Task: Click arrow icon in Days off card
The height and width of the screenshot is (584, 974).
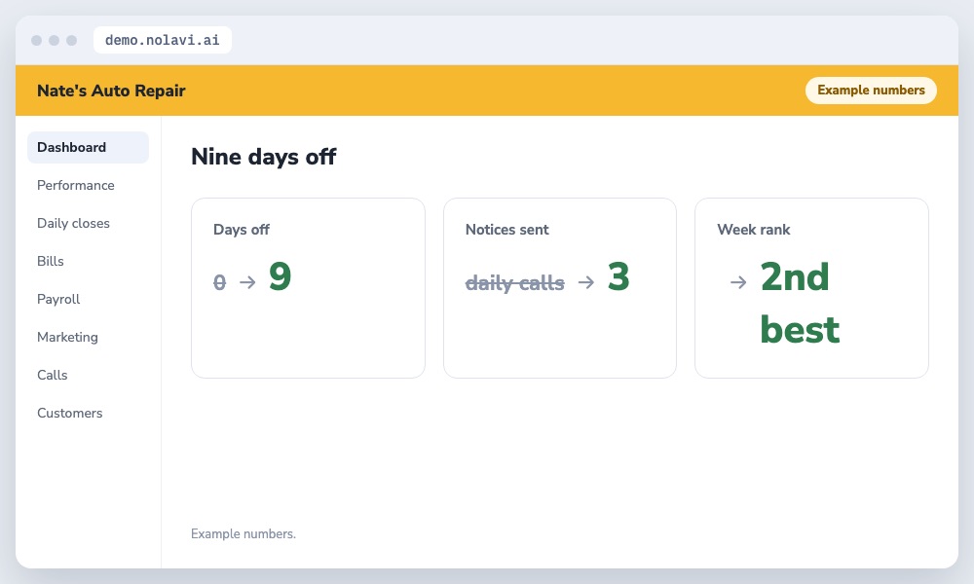Action: click(x=247, y=282)
